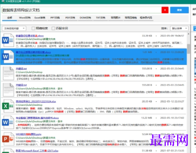The height and width of the screenshot is (153, 196).
Task: Open the top .docx file name link
Action: coord(30,36)
